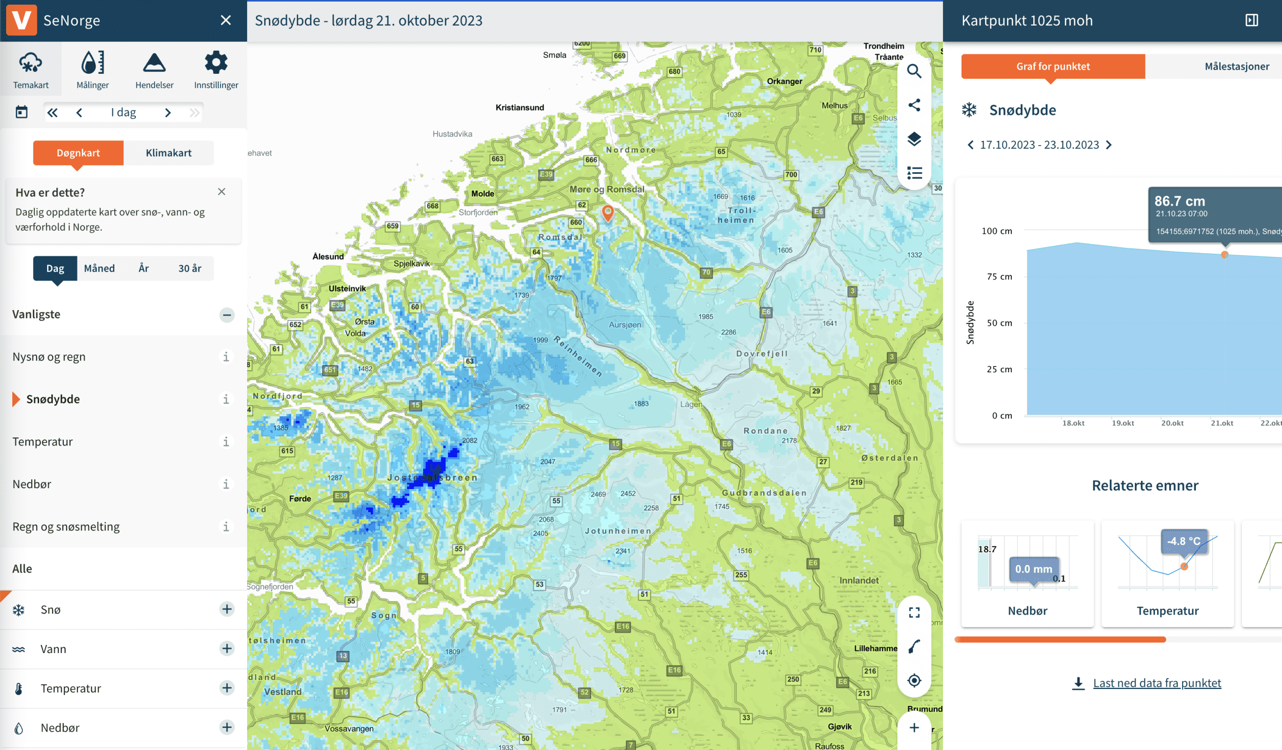The width and height of the screenshot is (1282, 750).
Task: Collapse the Vanligste section
Action: (x=227, y=314)
